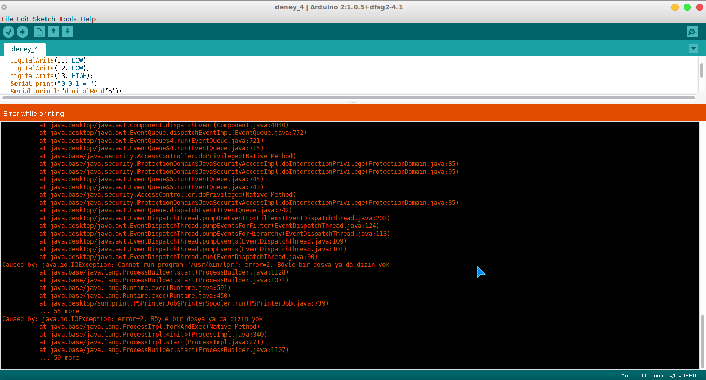Viewport: 706px width, 380px height.
Task: Click the editor horizontal scrollbar
Action: click(349, 97)
